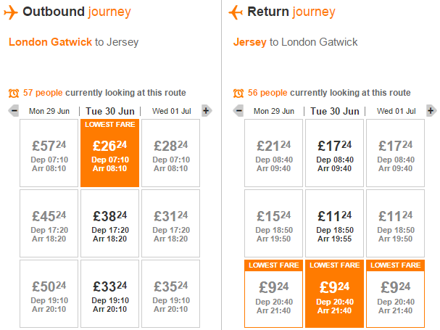Choose return Wed 01 Jul date header
The width and height of the screenshot is (440, 330).
tap(396, 111)
